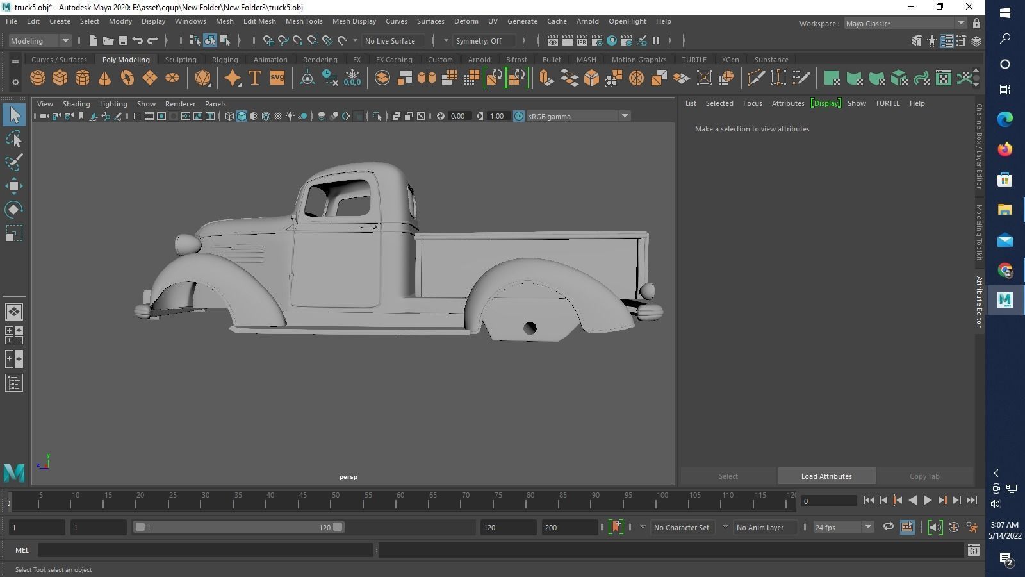This screenshot has width=1025, height=577.
Task: Save the scene with the toolbar icon
Action: (123, 41)
